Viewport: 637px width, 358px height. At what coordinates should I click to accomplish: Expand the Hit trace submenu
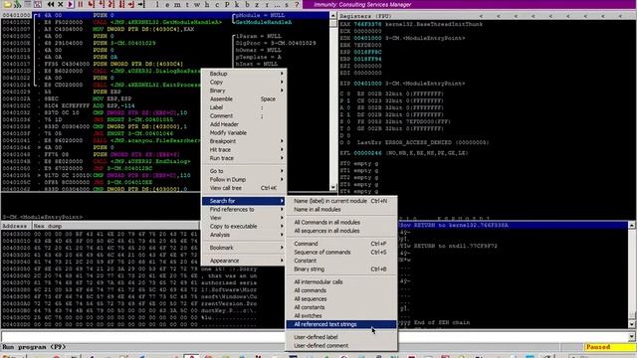[x=245, y=150]
